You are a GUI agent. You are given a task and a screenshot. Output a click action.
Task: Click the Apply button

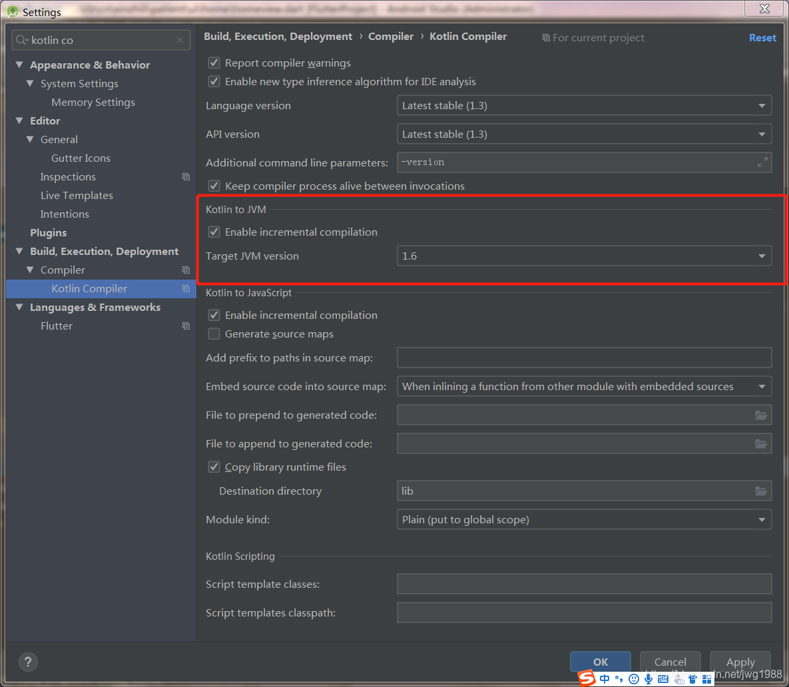pyautogui.click(x=740, y=662)
